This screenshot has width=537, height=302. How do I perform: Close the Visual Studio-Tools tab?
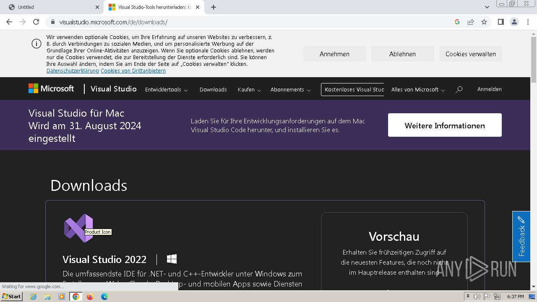(x=198, y=7)
